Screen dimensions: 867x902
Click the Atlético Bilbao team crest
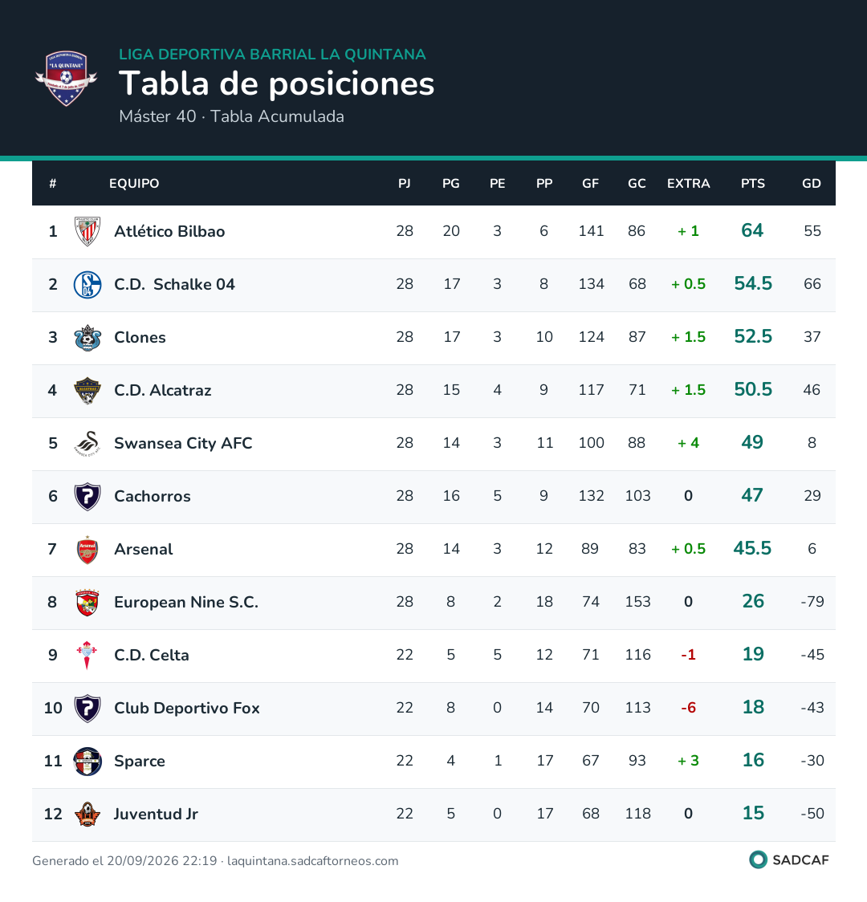pyautogui.click(x=88, y=231)
